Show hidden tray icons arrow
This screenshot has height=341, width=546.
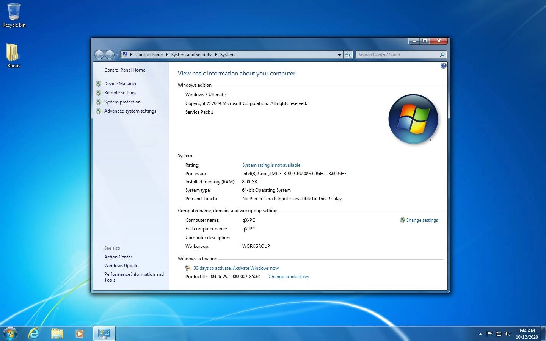(x=480, y=334)
